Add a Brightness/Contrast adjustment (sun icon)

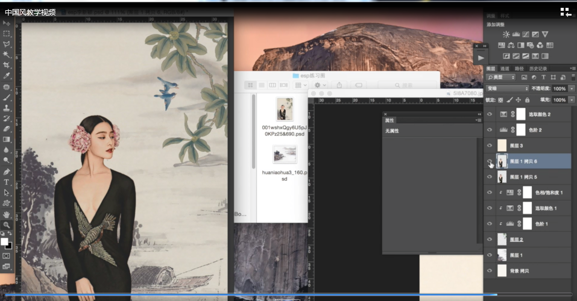pyautogui.click(x=506, y=34)
